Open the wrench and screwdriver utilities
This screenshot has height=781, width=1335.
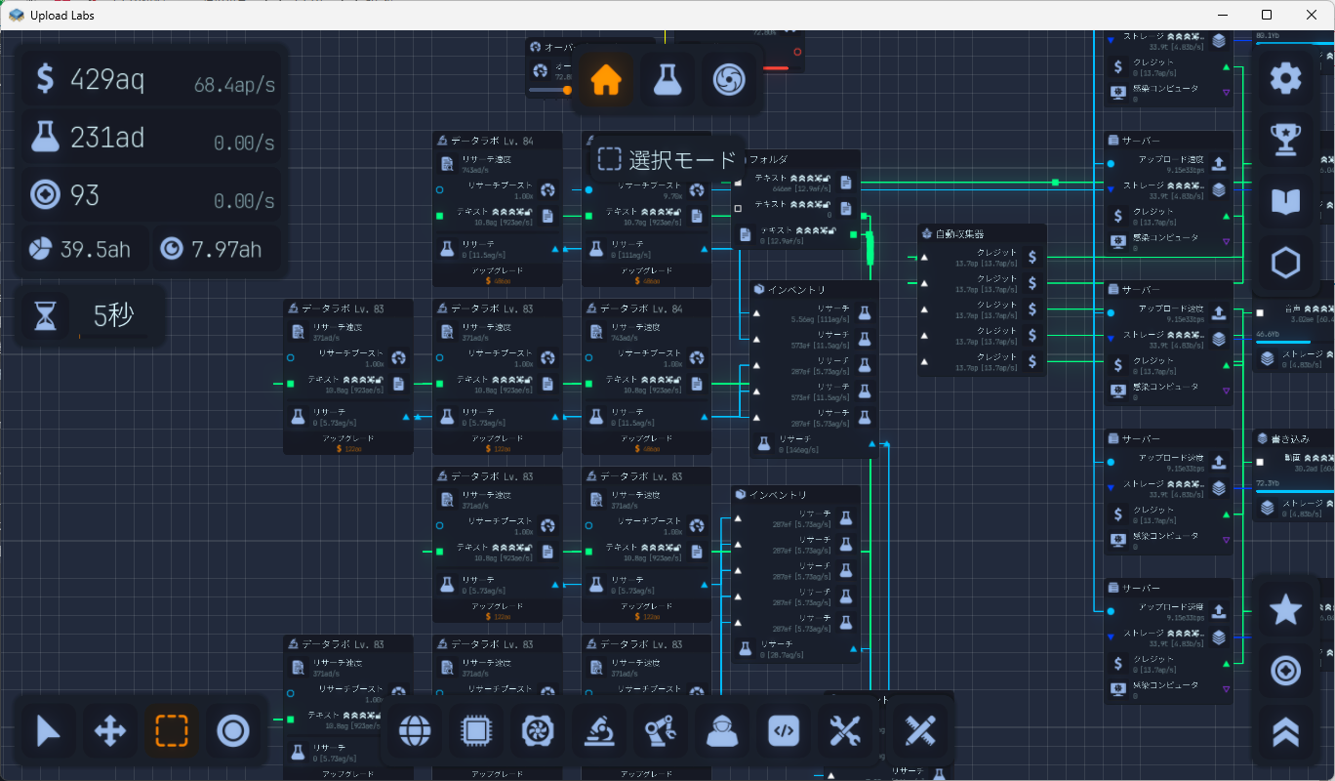[843, 731]
